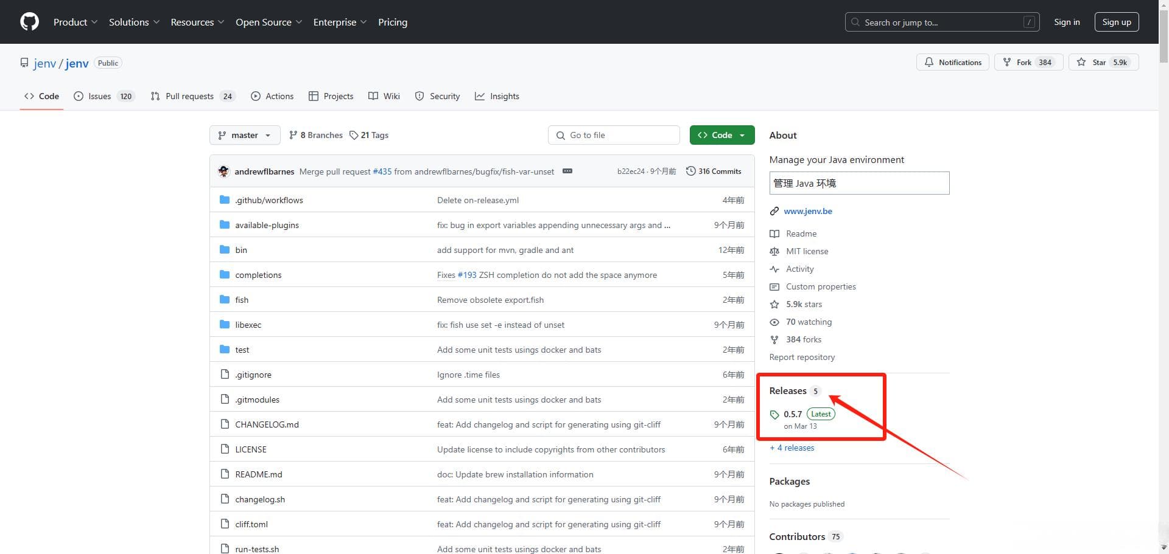
Task: Click the README.md file icon
Action: 225,474
